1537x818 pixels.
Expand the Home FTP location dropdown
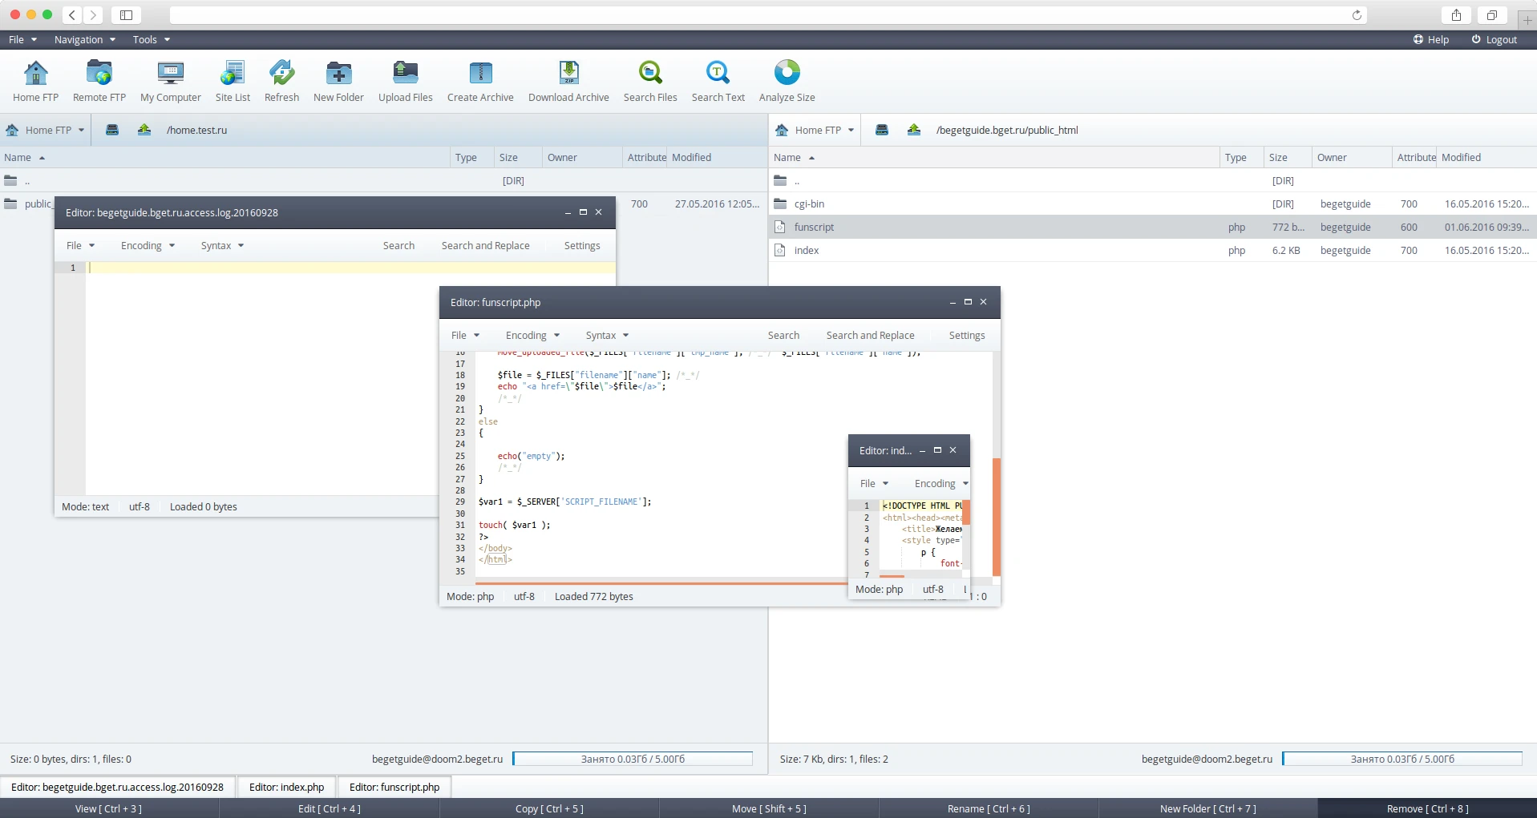click(x=44, y=130)
